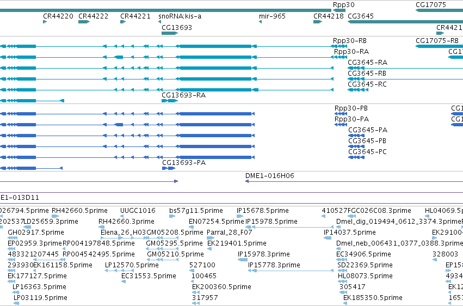463x306 pixels.
Task: Select the EK200360.5prime EST label
Action: click(221, 287)
